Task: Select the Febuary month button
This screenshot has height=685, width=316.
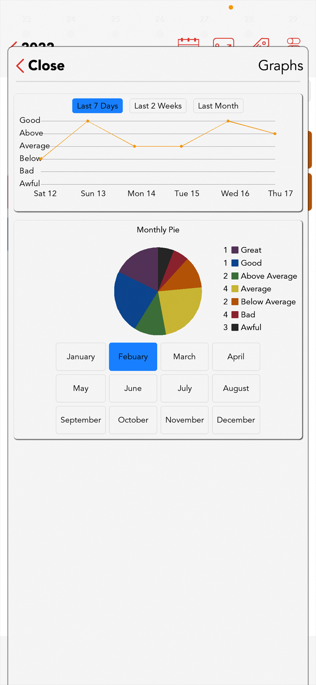Action: pos(133,357)
